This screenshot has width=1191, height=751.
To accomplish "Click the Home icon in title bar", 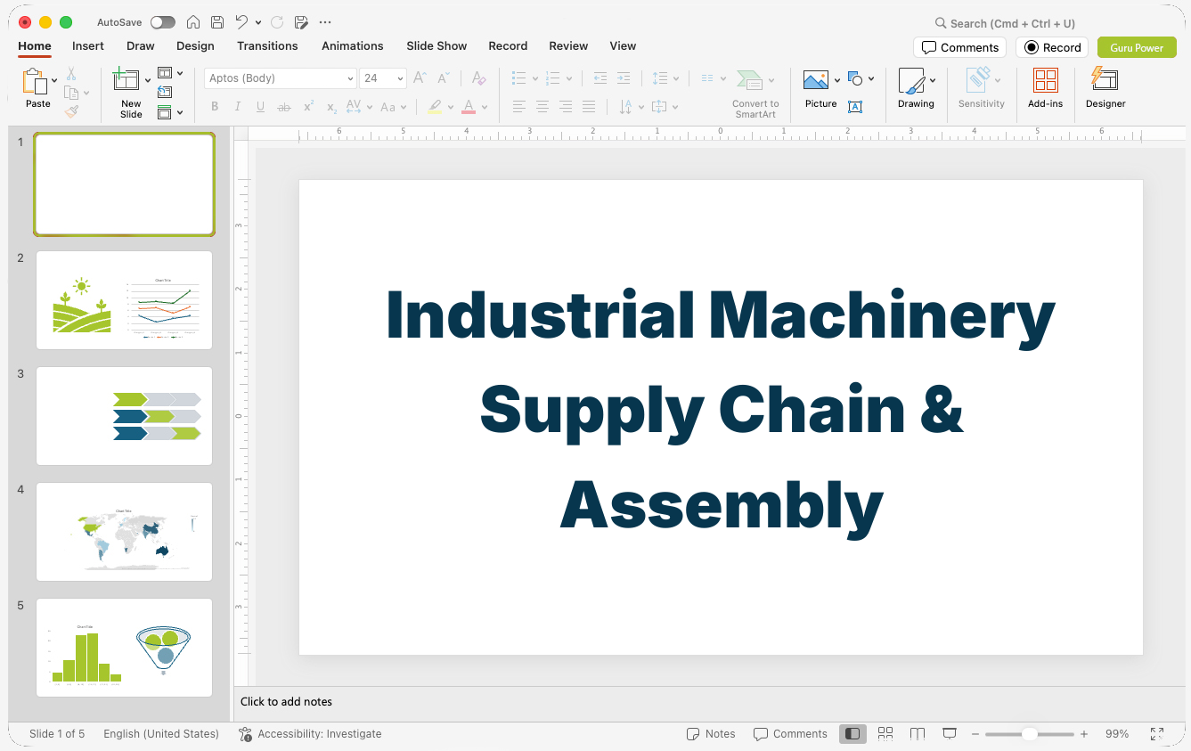I will click(x=192, y=22).
